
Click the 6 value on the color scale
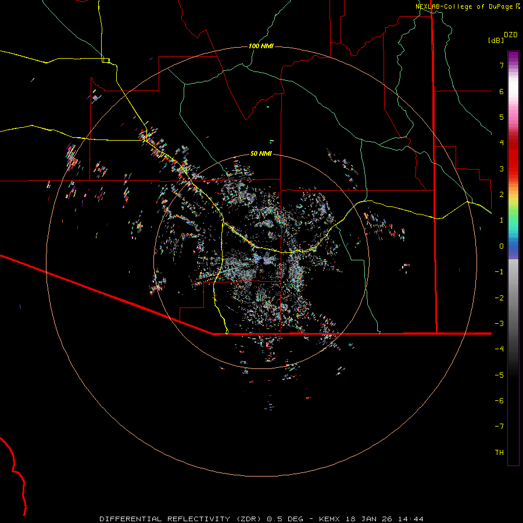[x=501, y=91]
